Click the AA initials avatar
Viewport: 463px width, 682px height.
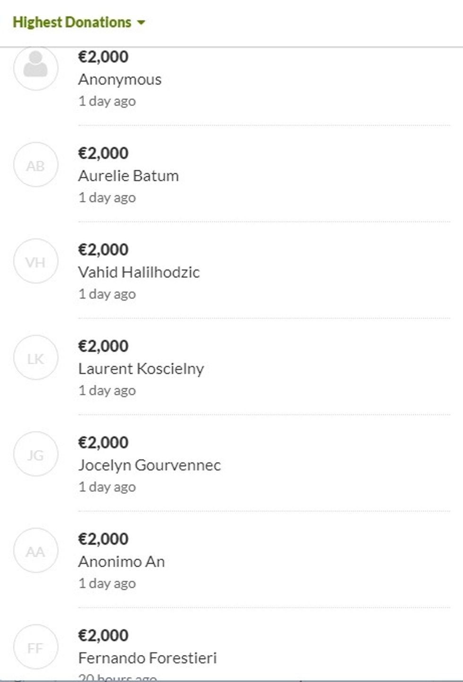[x=36, y=551]
